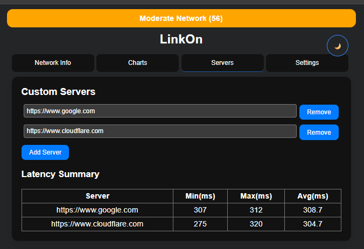Click the cloudflare min value 275
The width and height of the screenshot is (364, 249).
coord(200,224)
